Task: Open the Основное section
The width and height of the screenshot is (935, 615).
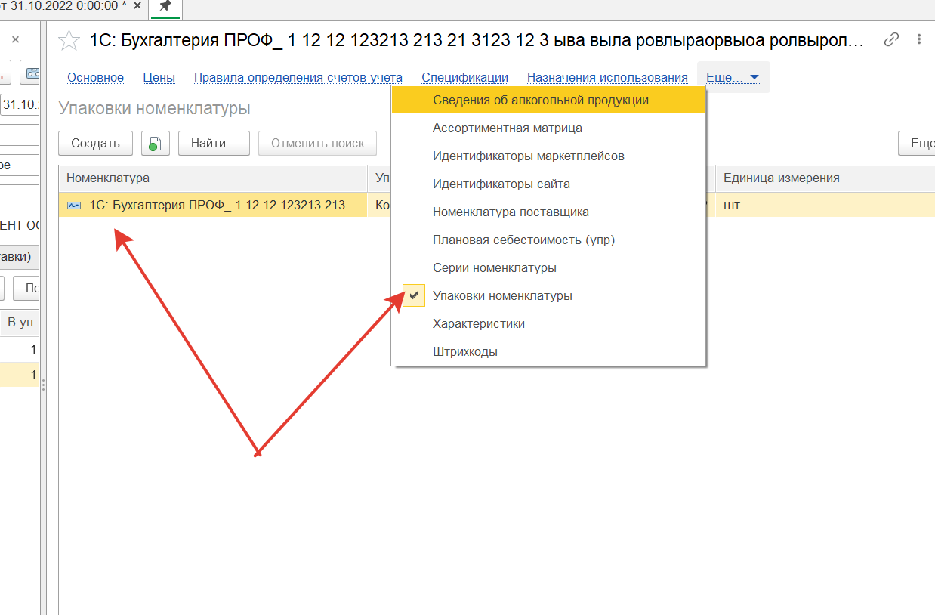Action: pos(95,77)
